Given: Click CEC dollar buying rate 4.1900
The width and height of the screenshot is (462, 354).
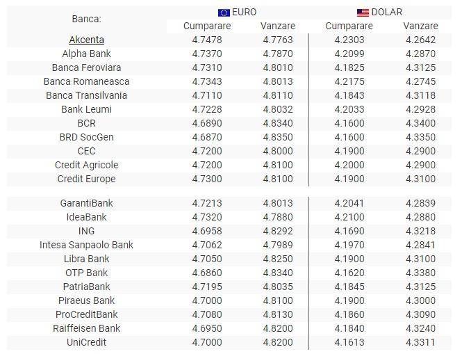Looking at the screenshot, I should (x=349, y=151).
